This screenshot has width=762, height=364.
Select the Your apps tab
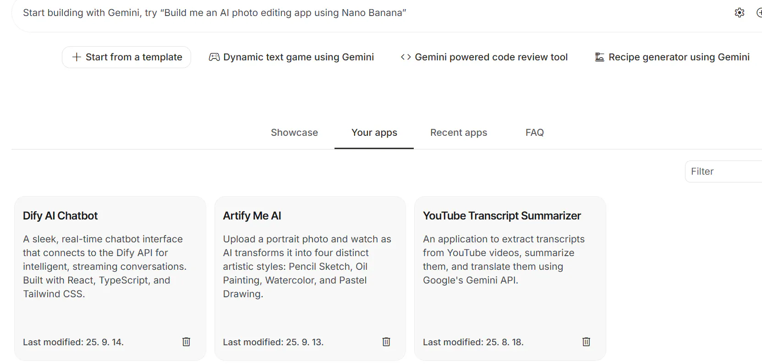click(374, 133)
